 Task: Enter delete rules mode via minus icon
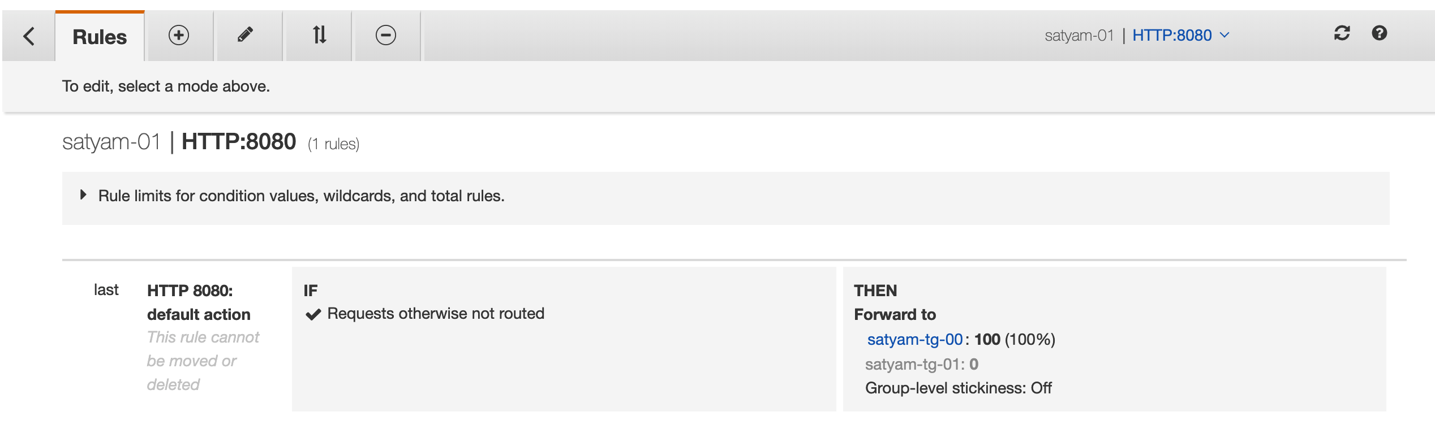click(386, 35)
